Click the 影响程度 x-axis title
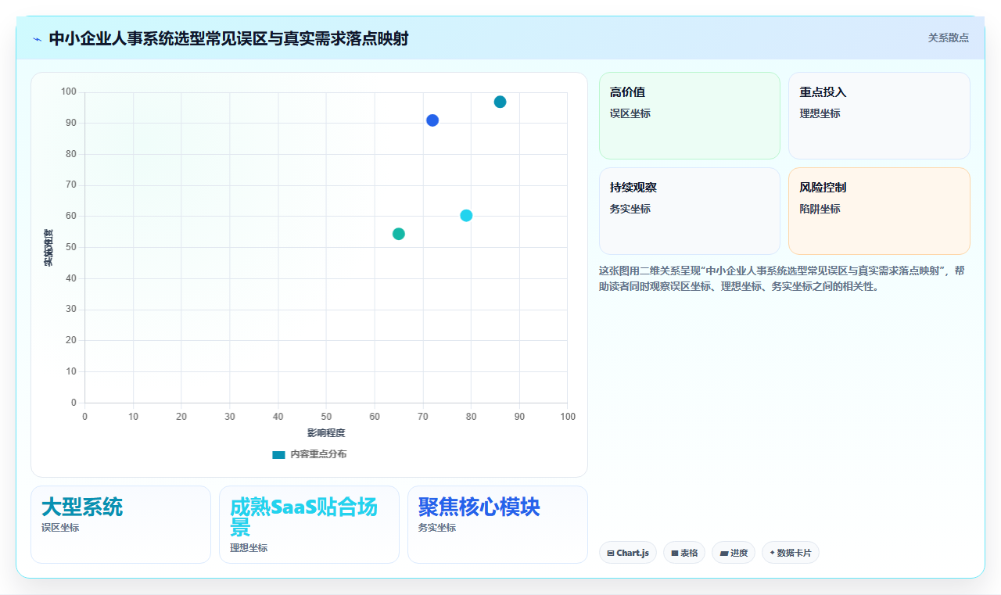Screen dimensions: 1001x595 (x=326, y=433)
